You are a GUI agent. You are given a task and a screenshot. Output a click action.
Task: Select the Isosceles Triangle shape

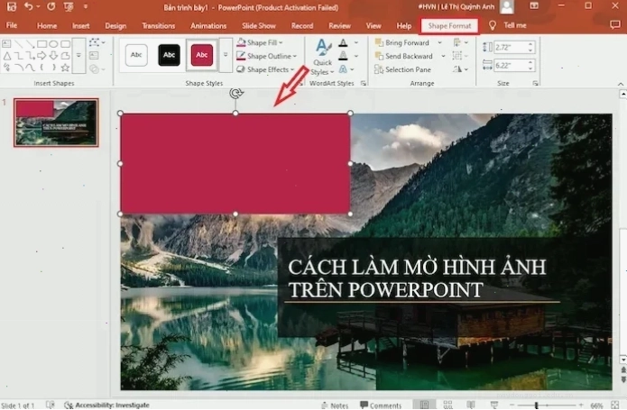click(x=7, y=56)
